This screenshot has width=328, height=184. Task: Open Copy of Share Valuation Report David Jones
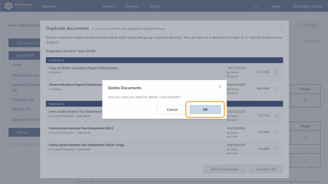tap(83, 68)
